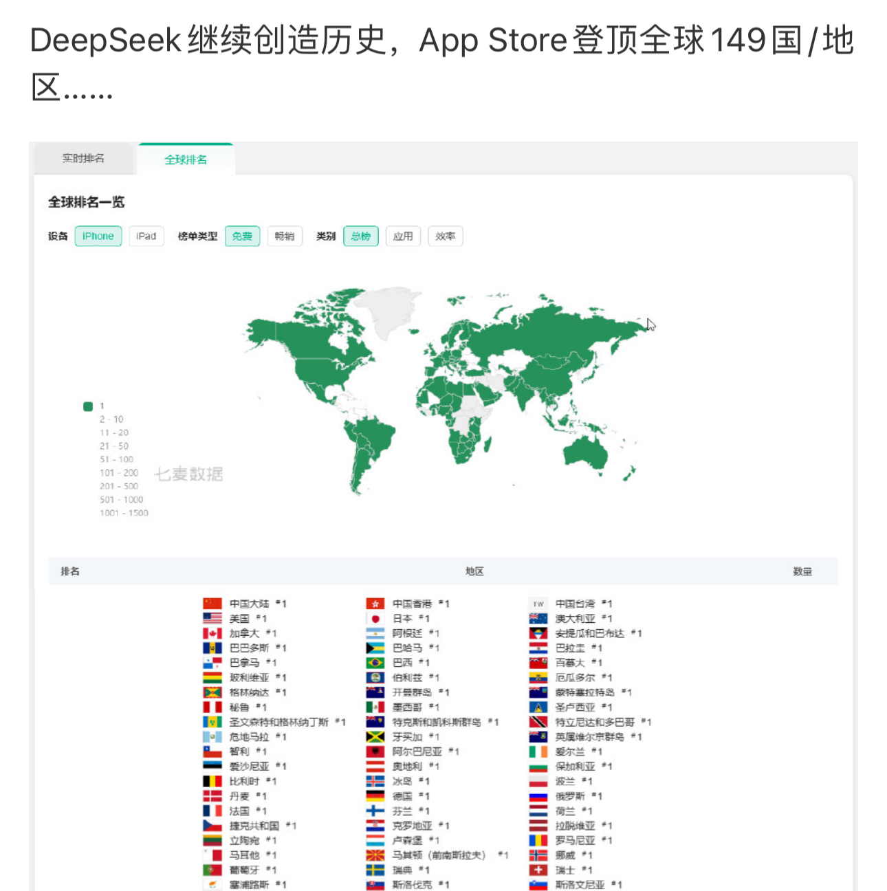Switch chart type to 畅销
Image resolution: width=887 pixels, height=891 pixels.
click(285, 236)
